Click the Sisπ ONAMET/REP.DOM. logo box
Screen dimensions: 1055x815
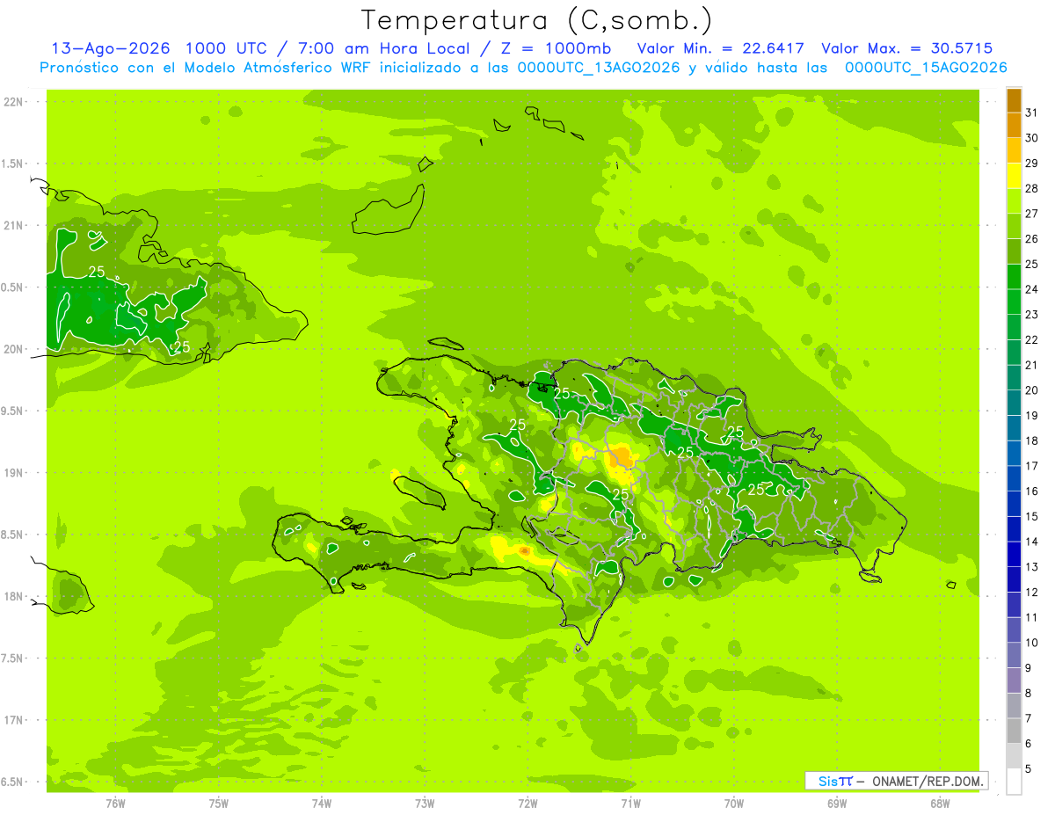tap(896, 781)
